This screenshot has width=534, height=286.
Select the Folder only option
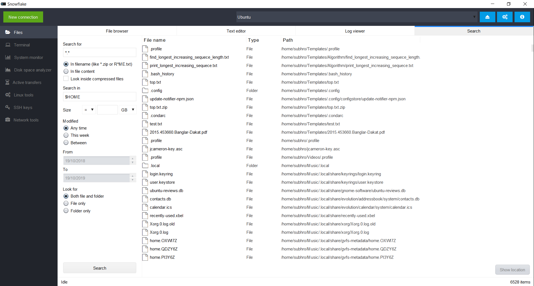(x=66, y=211)
